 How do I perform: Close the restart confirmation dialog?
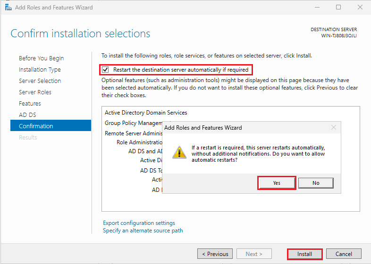click(x=334, y=127)
